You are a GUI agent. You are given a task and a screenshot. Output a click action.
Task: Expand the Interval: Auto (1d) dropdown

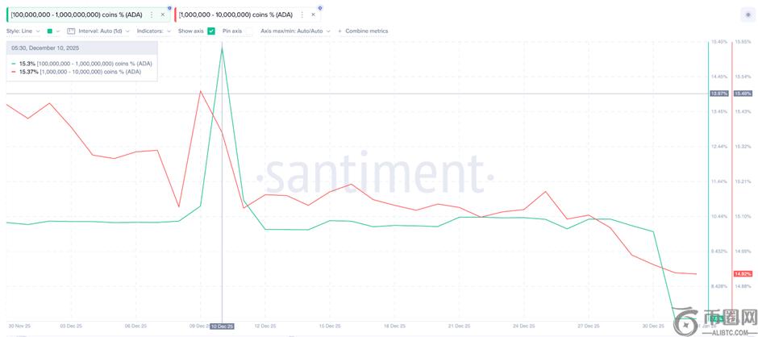tap(104, 31)
